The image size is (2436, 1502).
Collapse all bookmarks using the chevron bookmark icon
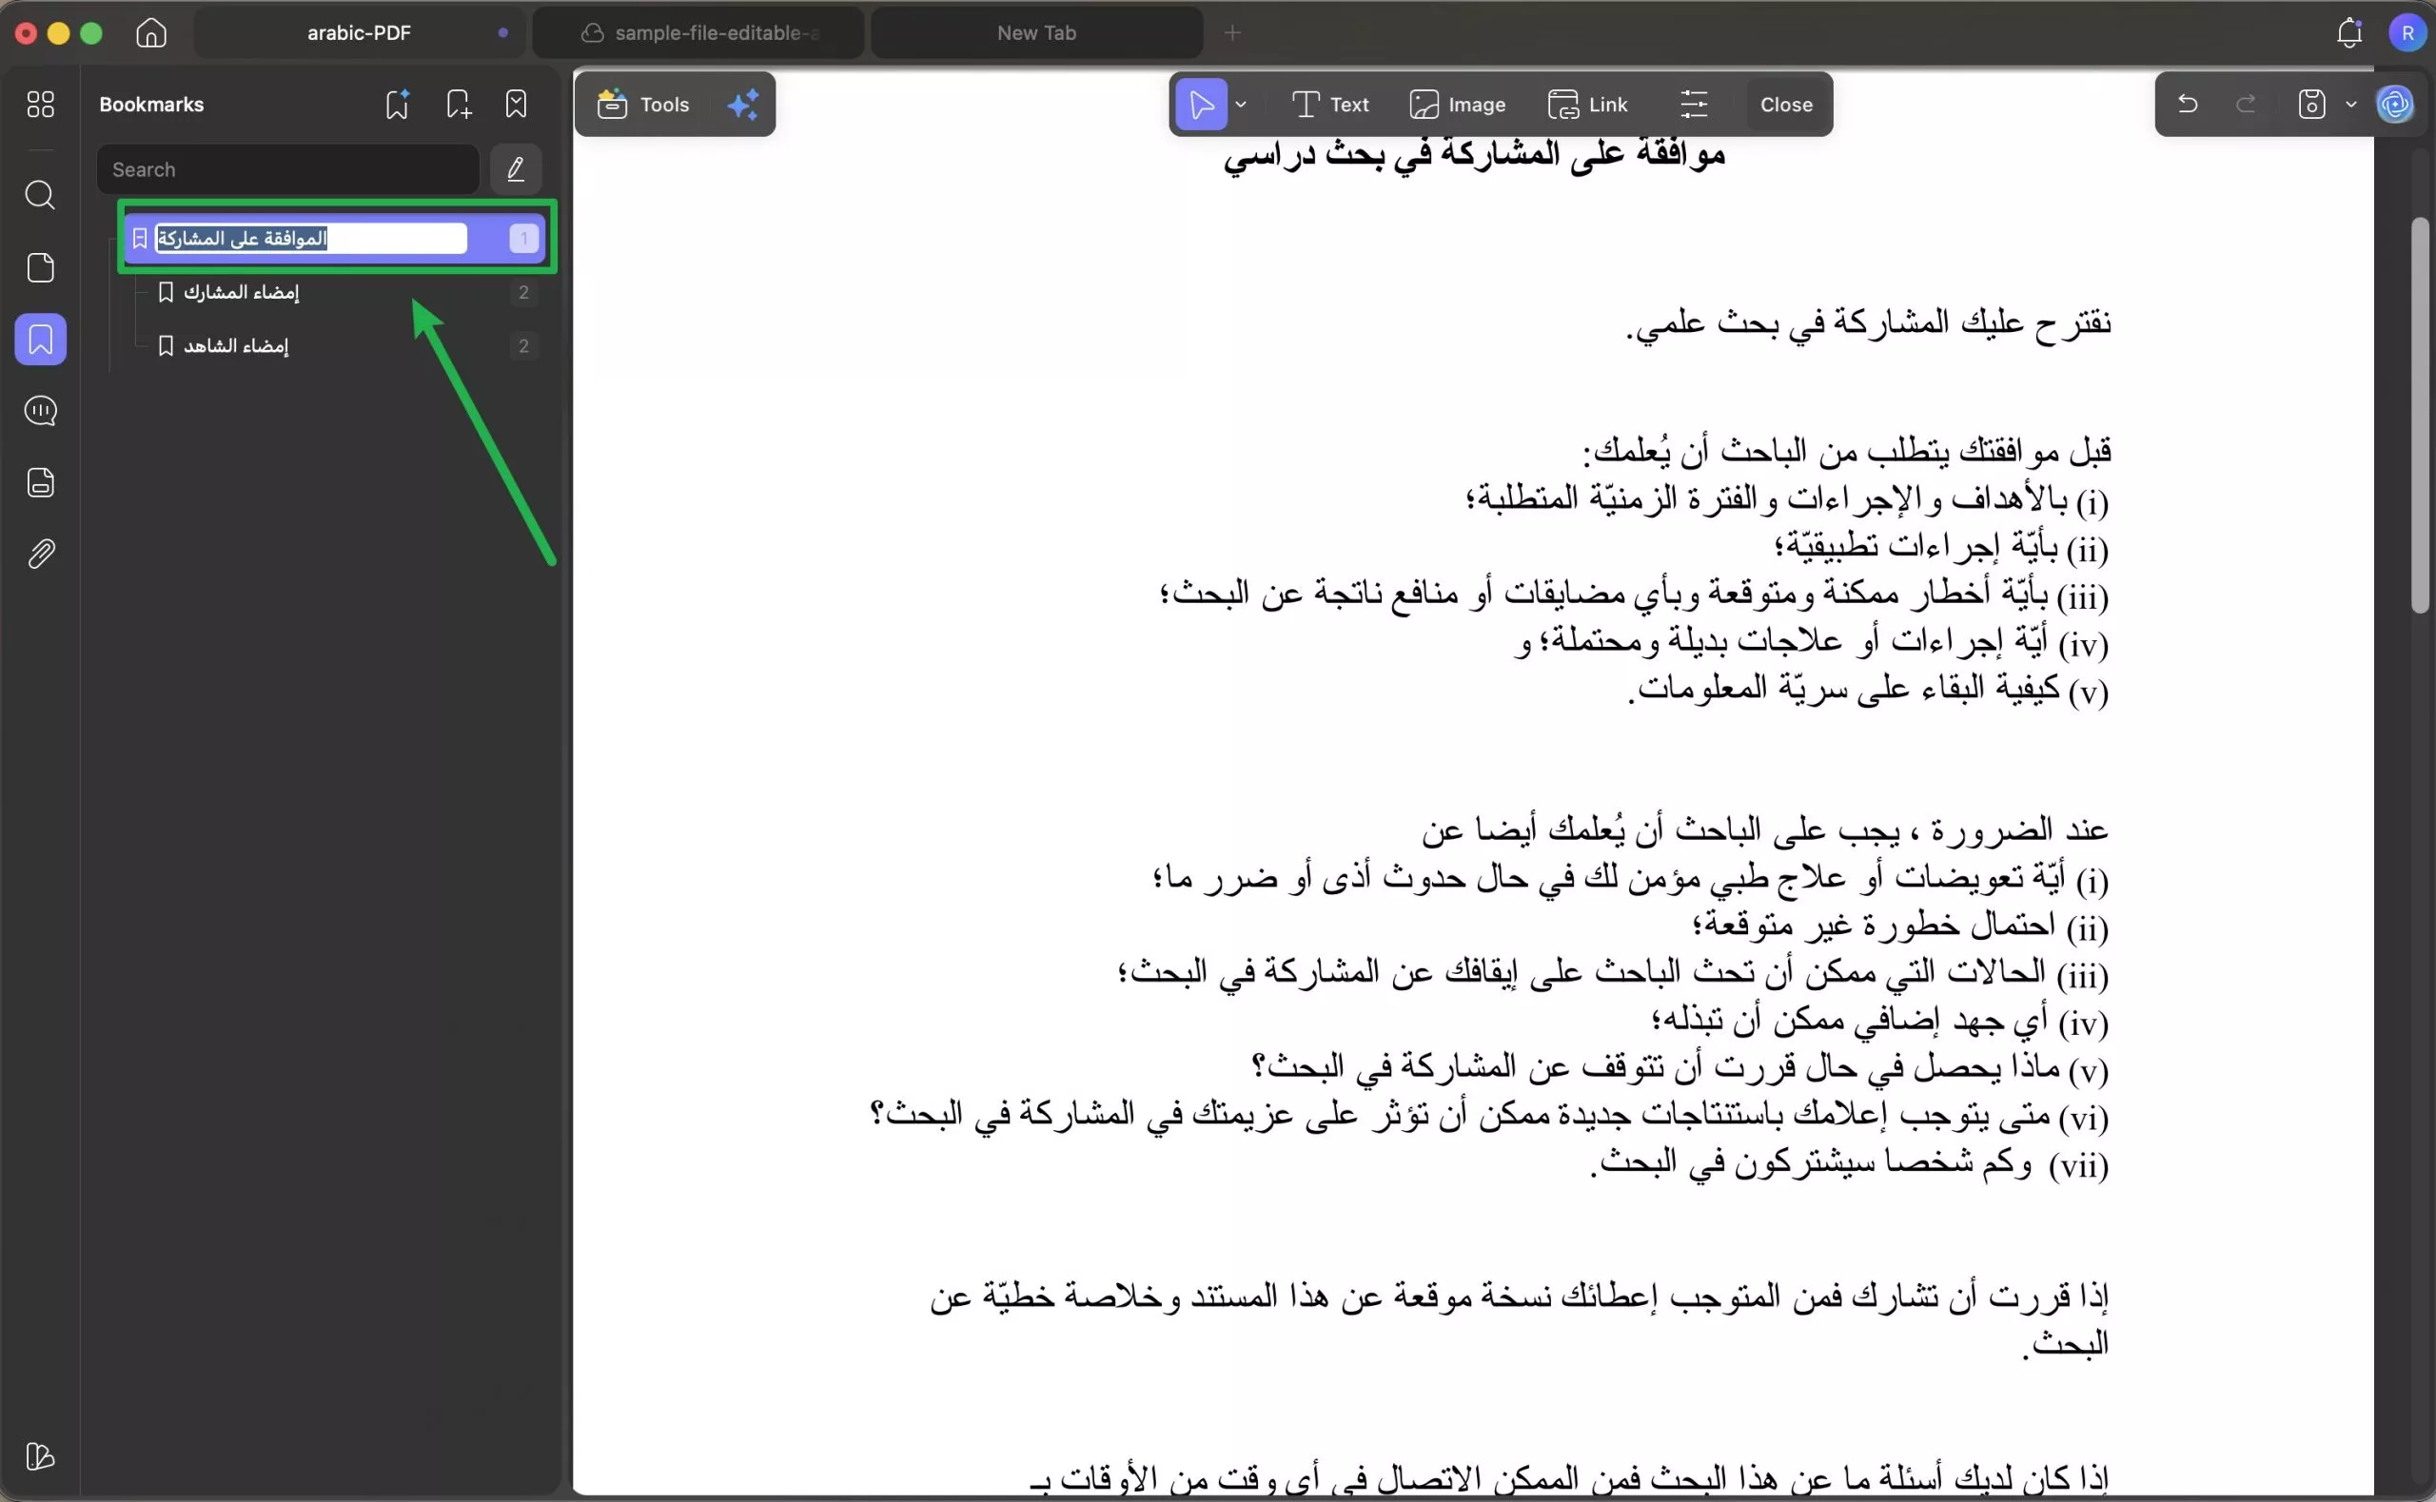516,104
